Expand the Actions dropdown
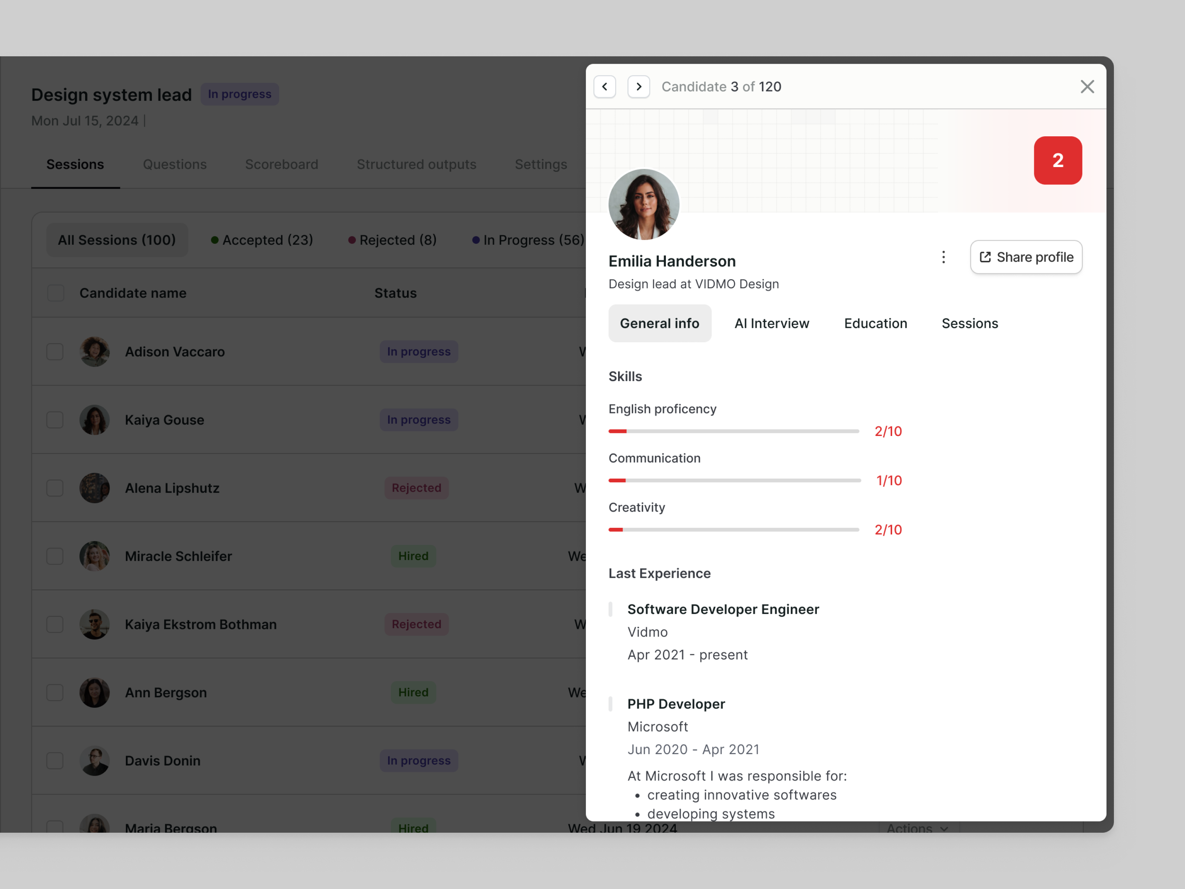This screenshot has height=889, width=1185. pos(917,829)
